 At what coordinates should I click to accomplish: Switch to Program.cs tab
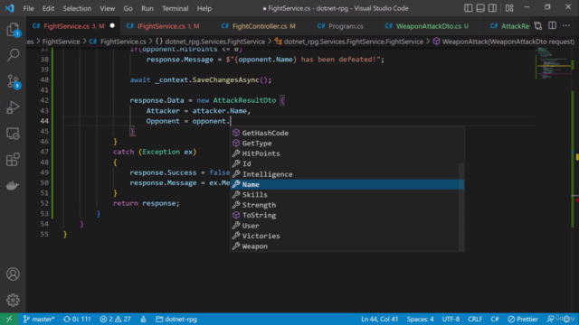tap(345, 26)
